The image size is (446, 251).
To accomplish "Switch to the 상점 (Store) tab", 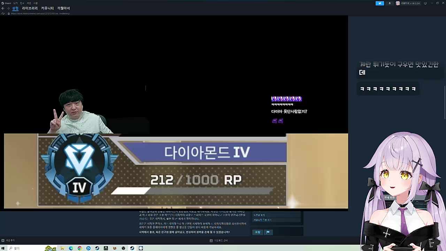I will click(x=15, y=8).
